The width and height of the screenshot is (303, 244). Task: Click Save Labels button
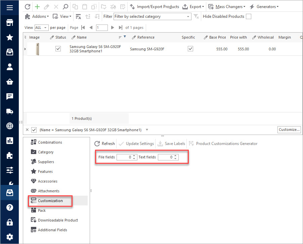171,144
